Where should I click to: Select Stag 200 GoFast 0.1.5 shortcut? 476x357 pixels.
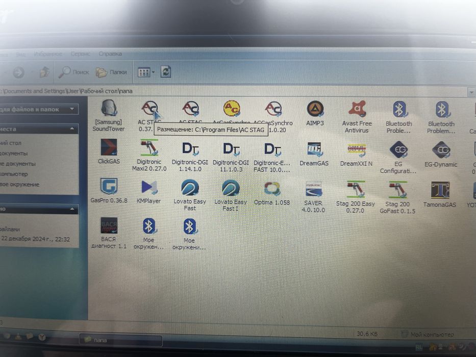point(397,197)
